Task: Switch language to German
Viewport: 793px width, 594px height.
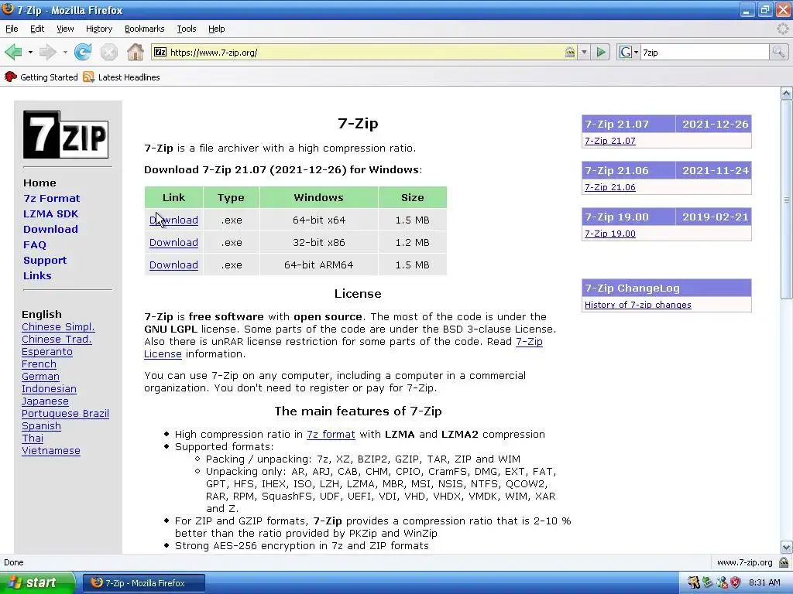Action: tap(40, 377)
